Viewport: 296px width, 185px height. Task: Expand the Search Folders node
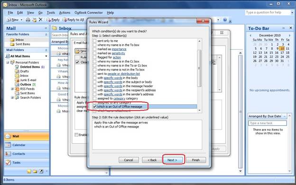(x=12, y=97)
